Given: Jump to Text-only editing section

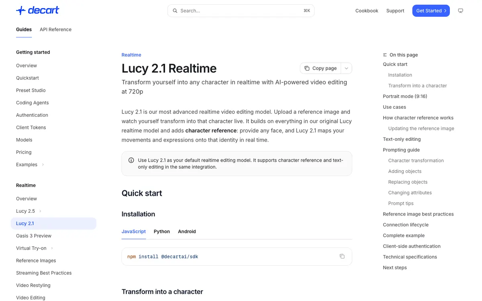Looking at the screenshot, I should tap(402, 139).
